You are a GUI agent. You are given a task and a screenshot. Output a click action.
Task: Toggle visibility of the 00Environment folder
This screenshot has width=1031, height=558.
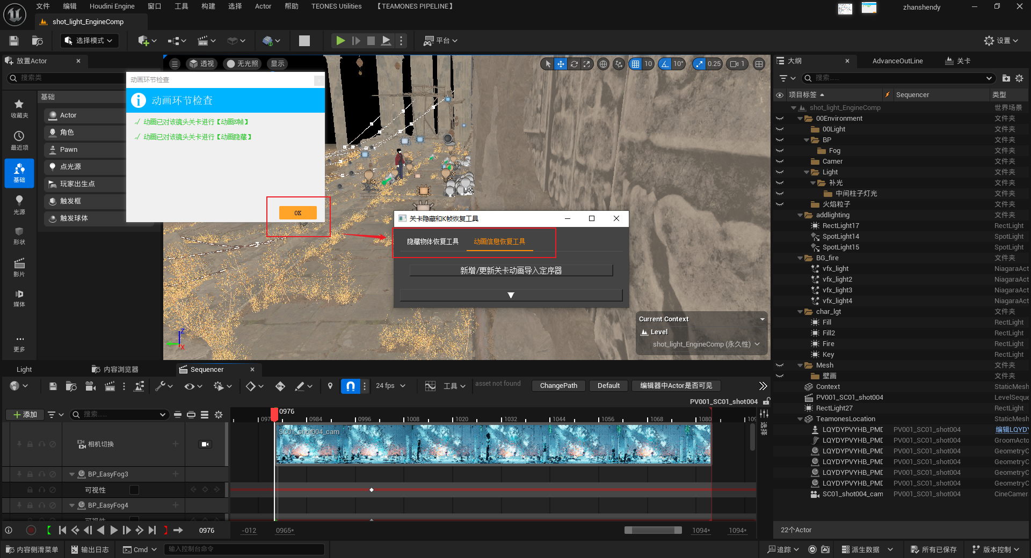point(780,119)
